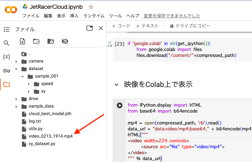Viewport: 252px width, 162px height.
Task: Click the 変更を保存できませんでした link
Action: coord(172,16)
